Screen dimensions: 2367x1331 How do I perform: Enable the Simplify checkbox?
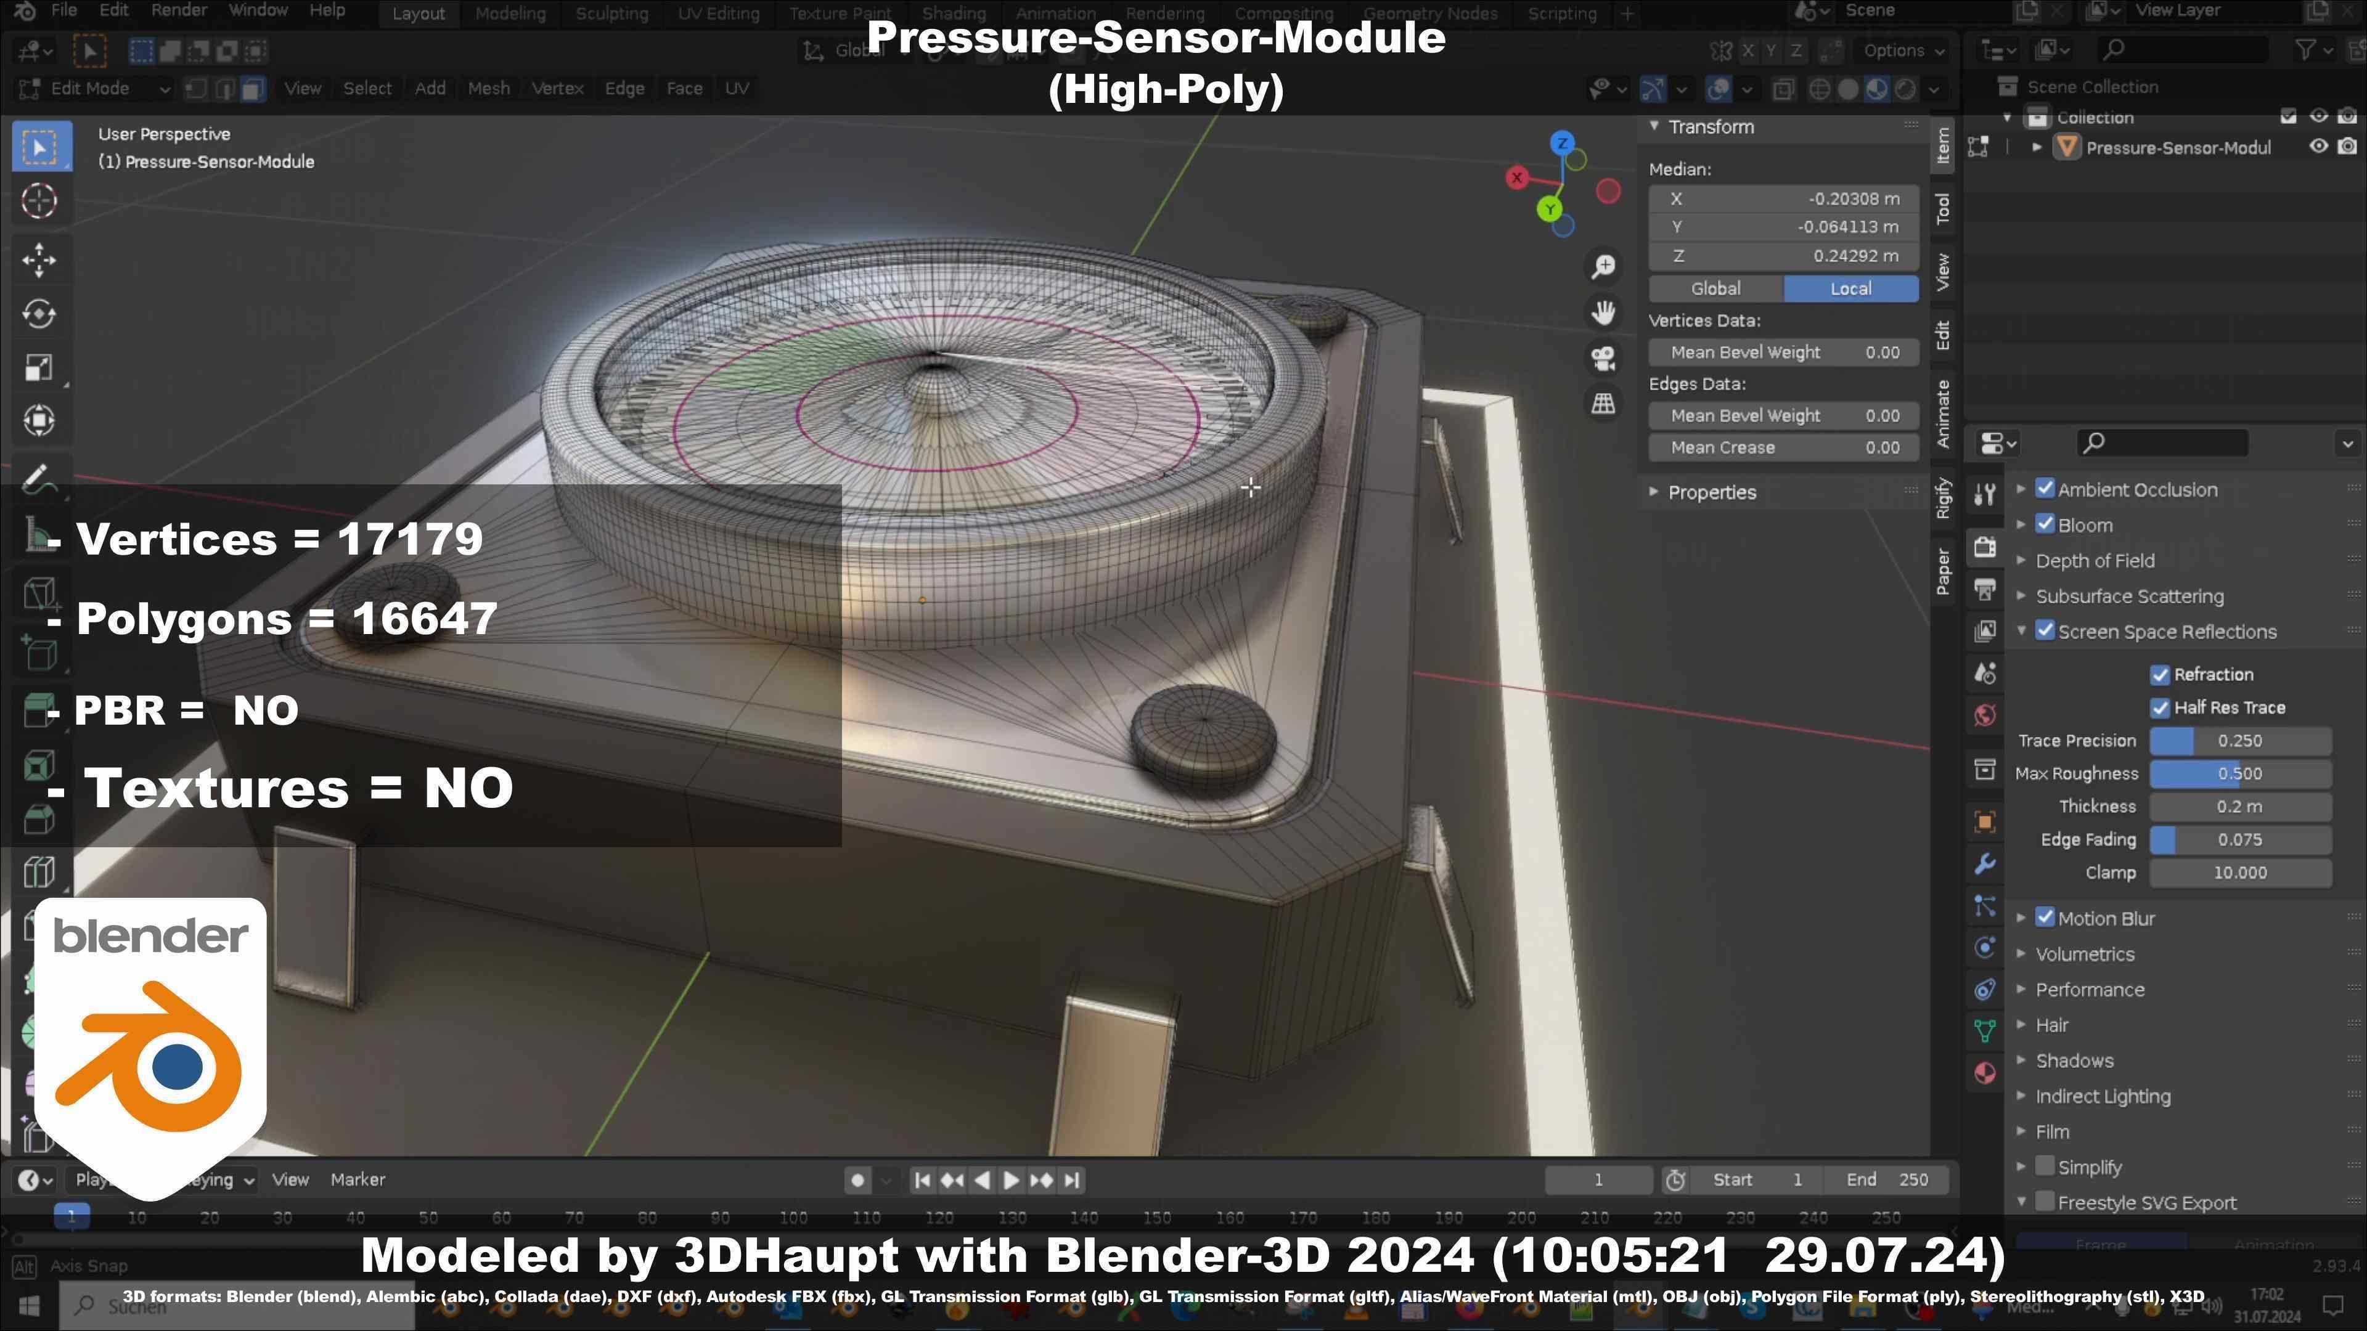click(x=2045, y=1166)
